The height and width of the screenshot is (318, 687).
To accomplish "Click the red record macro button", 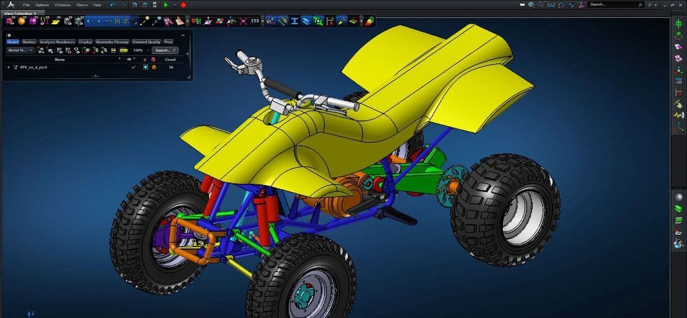I will 184,4.
